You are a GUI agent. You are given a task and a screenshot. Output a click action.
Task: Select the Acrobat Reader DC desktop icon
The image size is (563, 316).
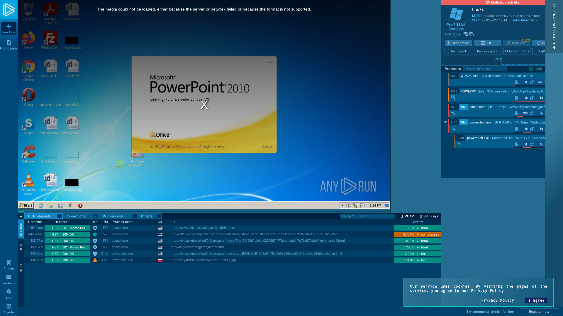[50, 14]
